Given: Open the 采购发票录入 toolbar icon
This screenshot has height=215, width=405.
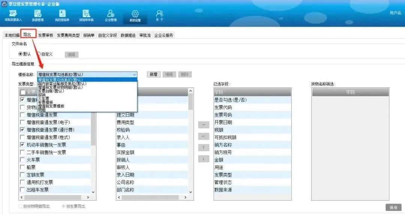Looking at the screenshot, I should pos(13,15).
